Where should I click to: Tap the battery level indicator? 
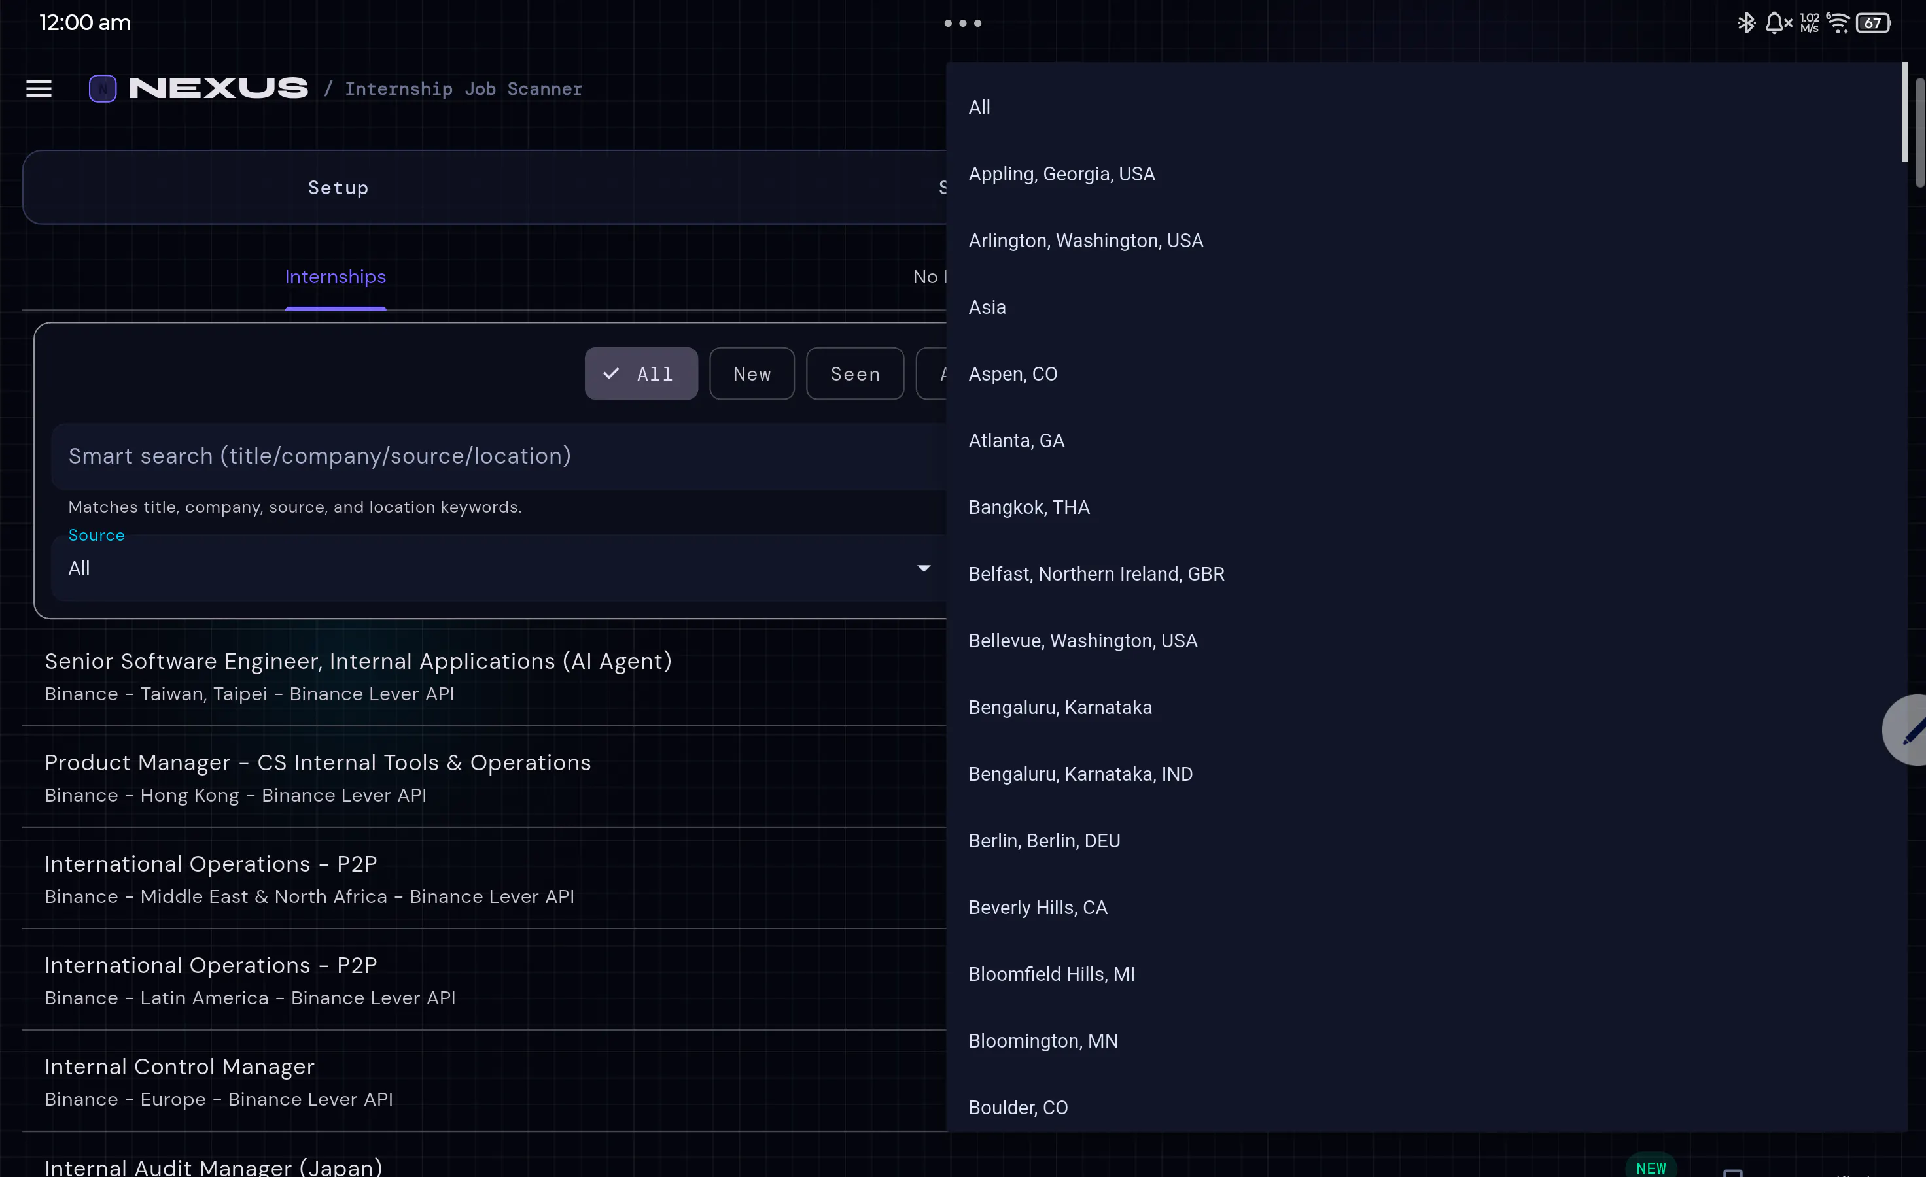[1874, 23]
